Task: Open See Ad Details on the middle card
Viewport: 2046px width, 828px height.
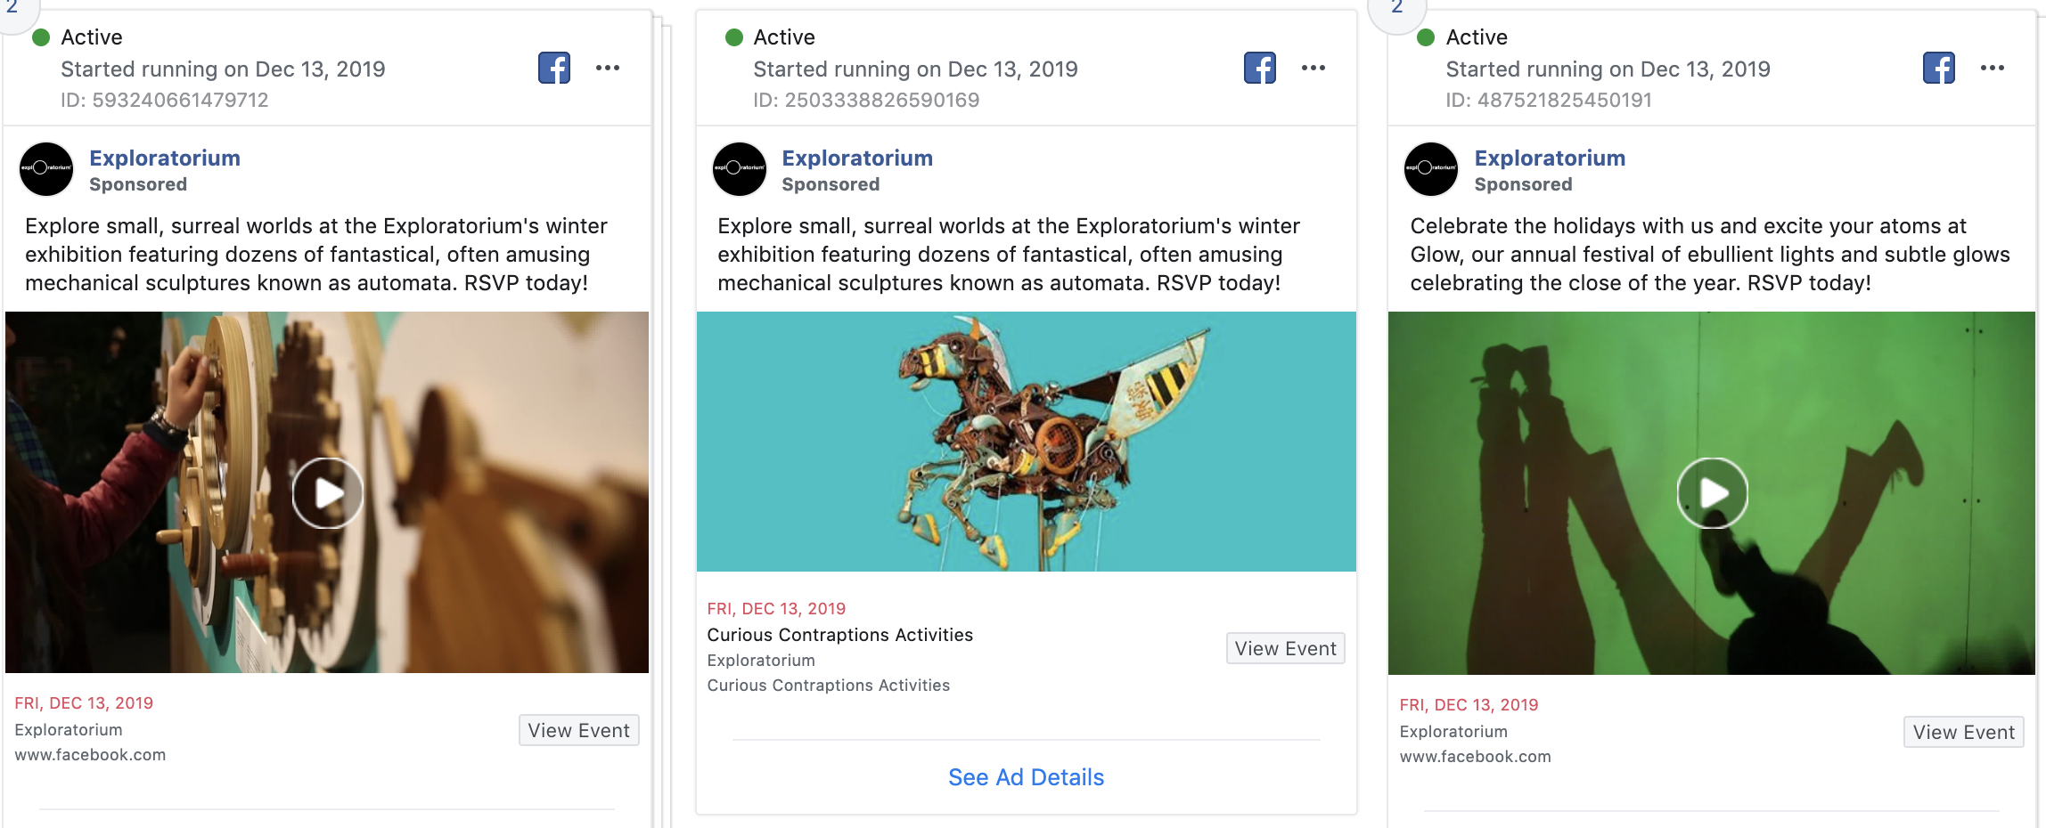Action: point(1025,776)
